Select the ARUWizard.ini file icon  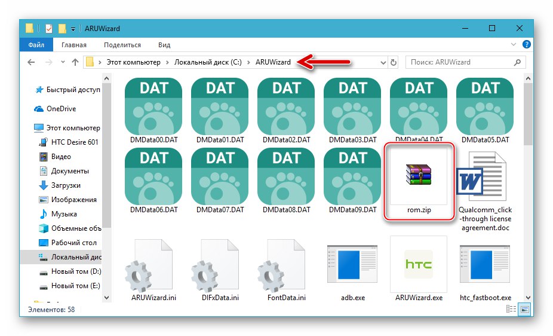pos(150,265)
